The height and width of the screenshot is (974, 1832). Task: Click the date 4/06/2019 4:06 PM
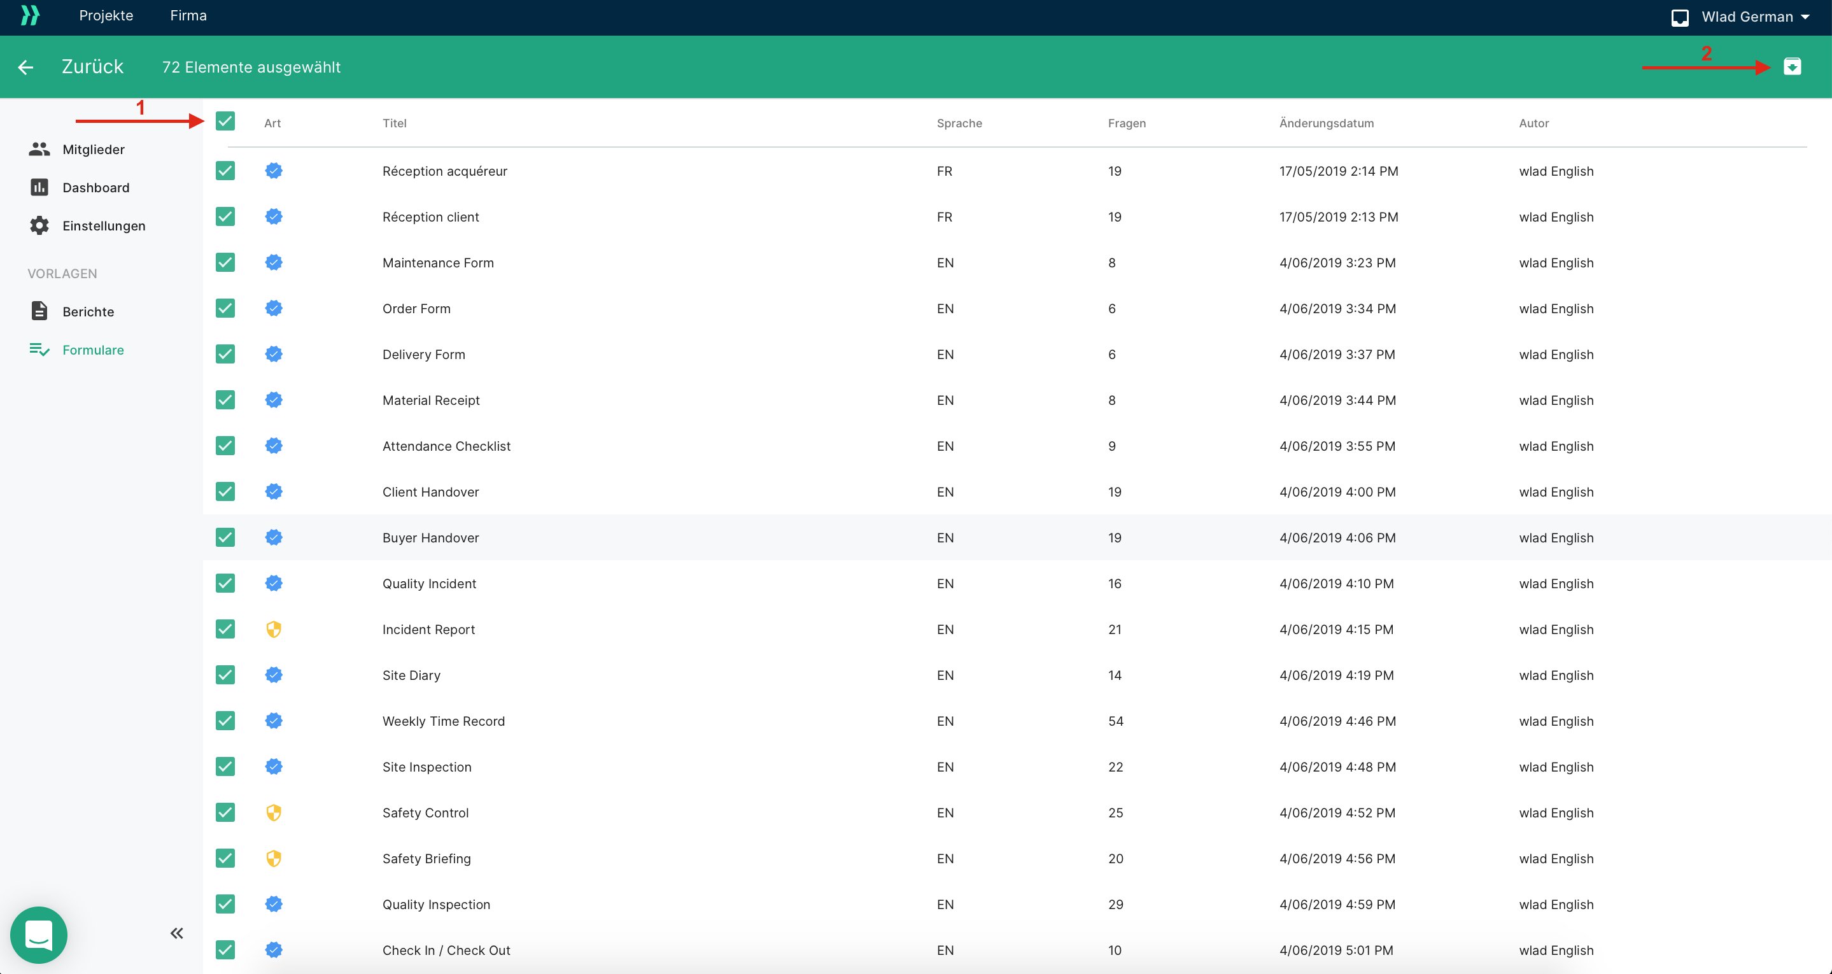(x=1337, y=538)
